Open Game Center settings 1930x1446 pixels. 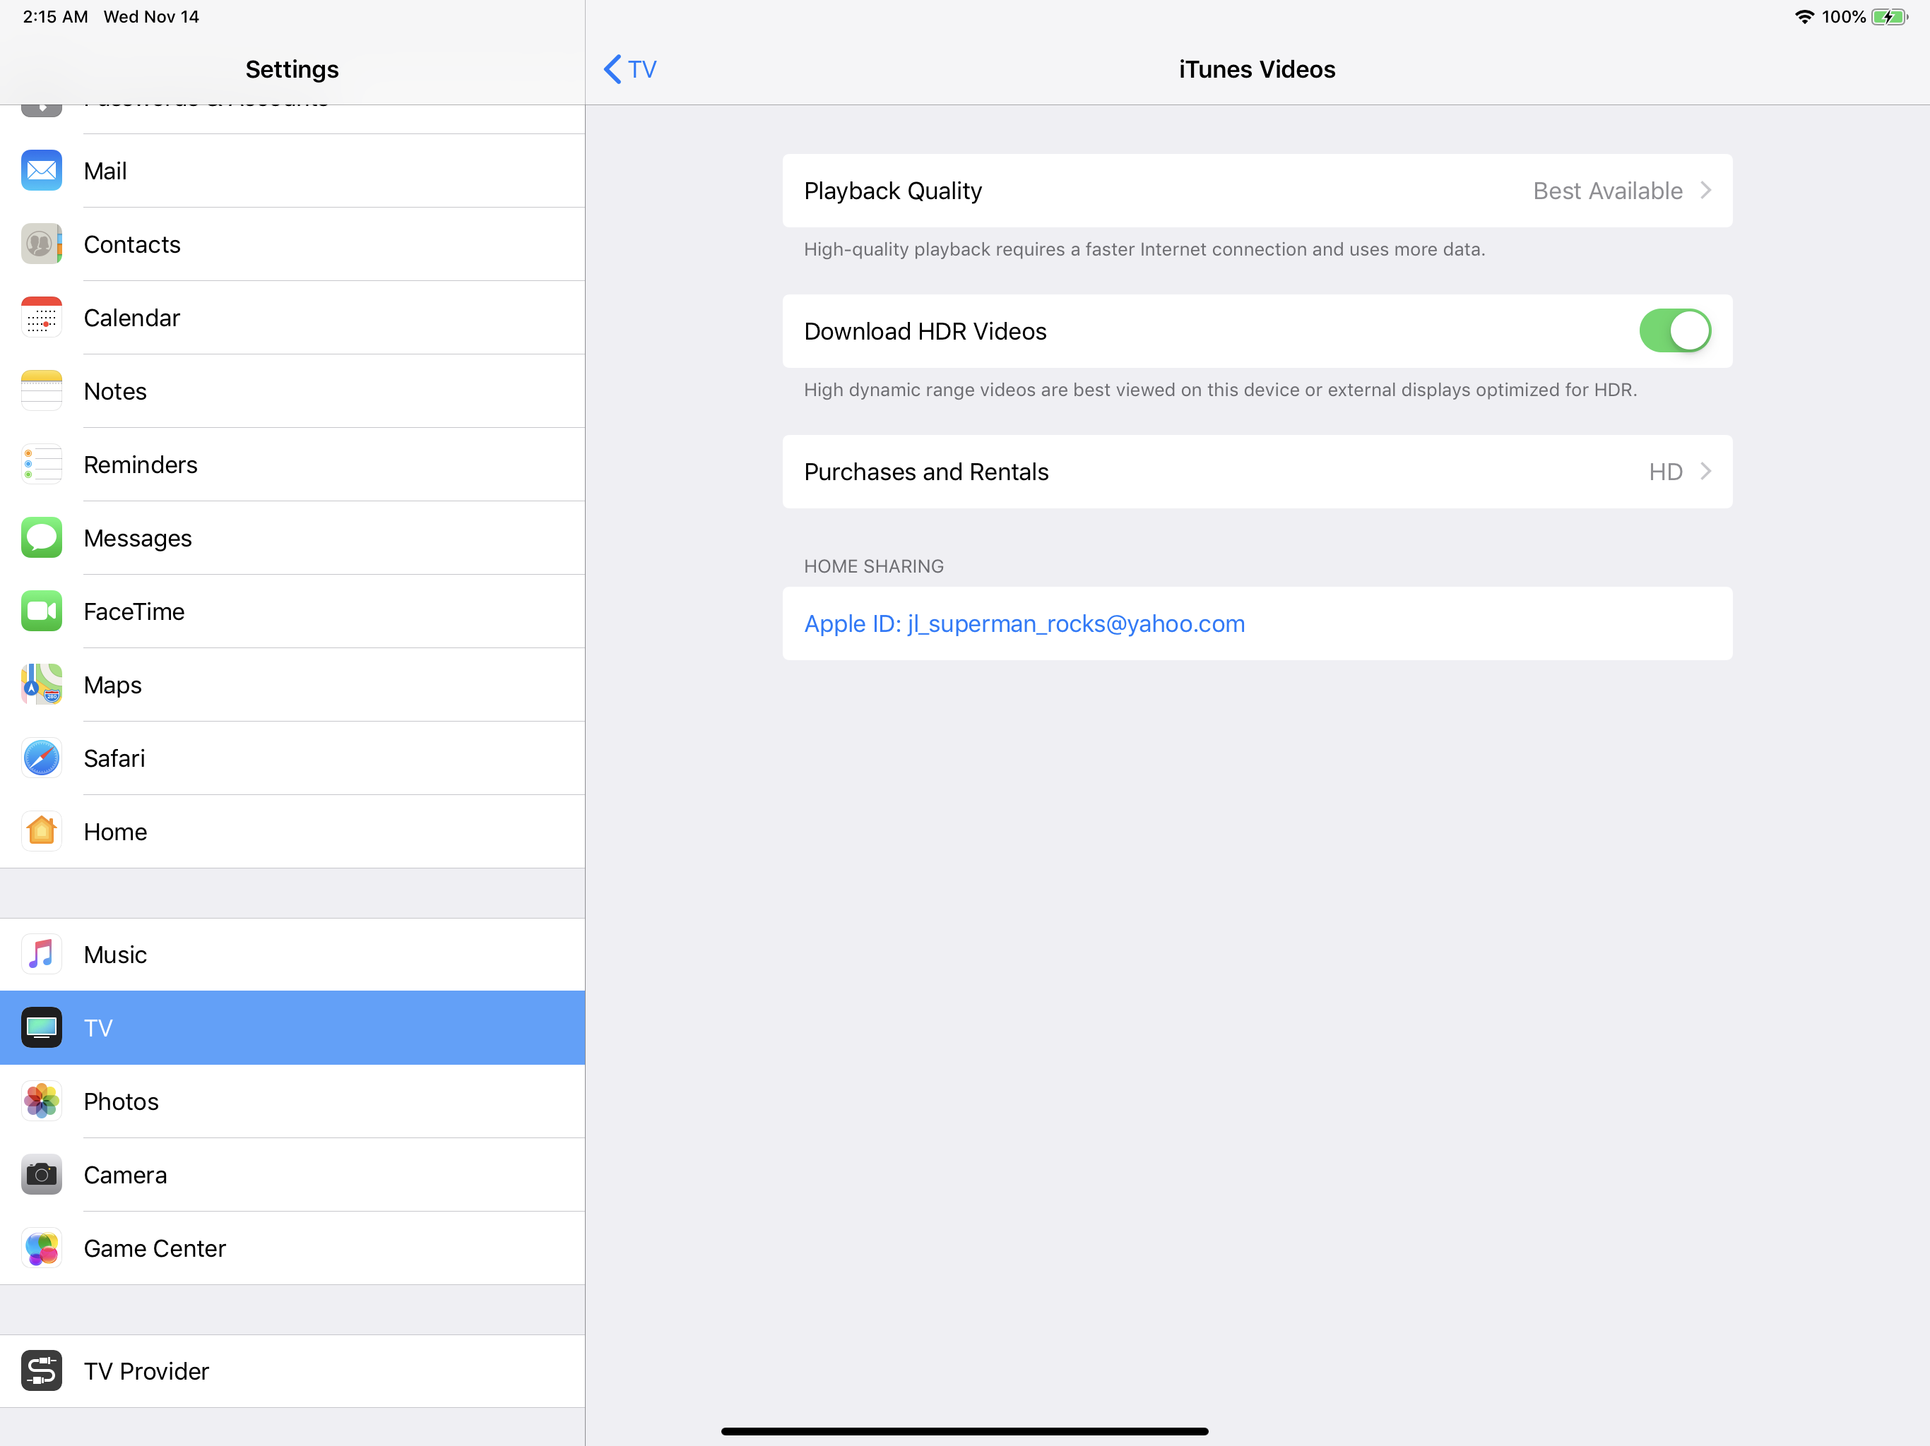[x=292, y=1248]
